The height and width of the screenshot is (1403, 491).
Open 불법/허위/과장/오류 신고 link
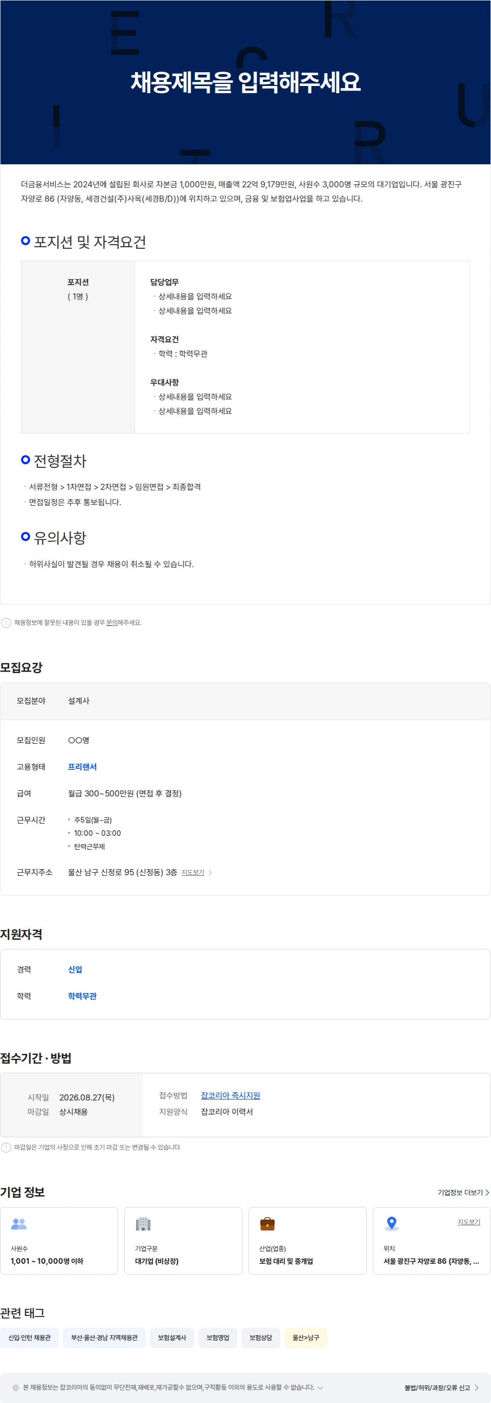tap(441, 1387)
